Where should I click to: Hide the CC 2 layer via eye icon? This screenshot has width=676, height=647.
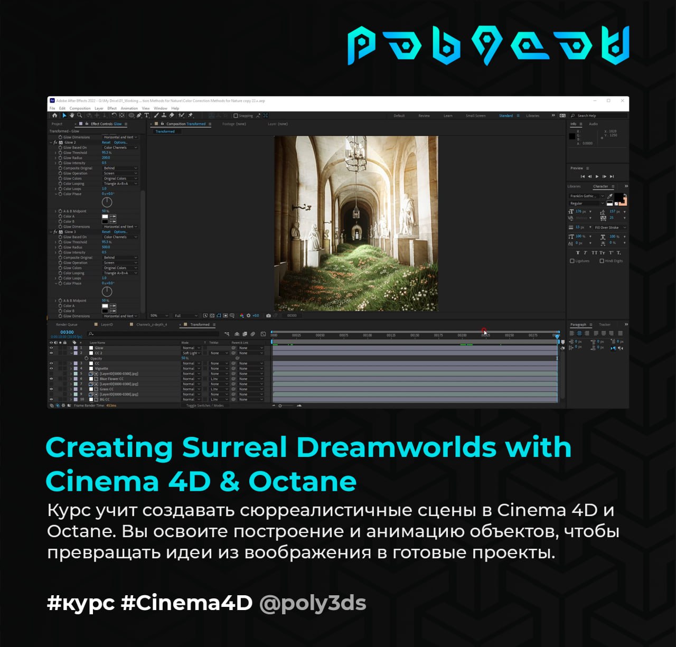pyautogui.click(x=51, y=353)
